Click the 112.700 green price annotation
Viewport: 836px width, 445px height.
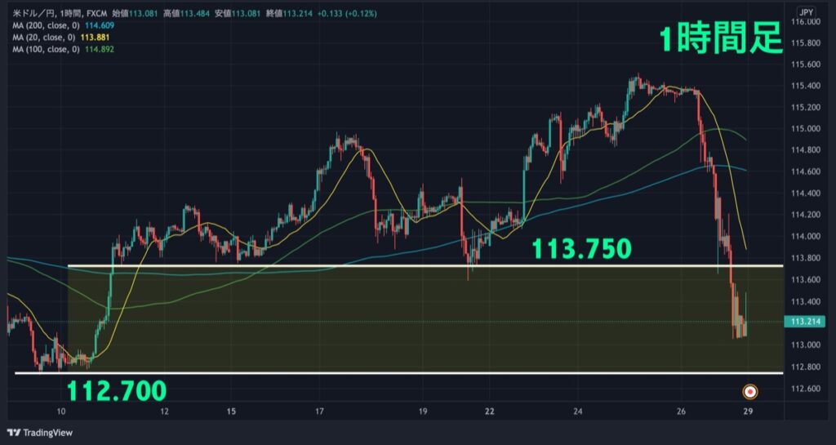[116, 390]
